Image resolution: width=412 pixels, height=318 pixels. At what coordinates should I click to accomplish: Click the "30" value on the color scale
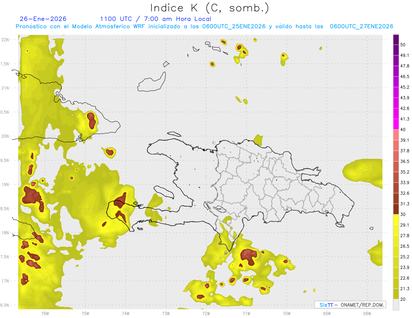(403, 214)
